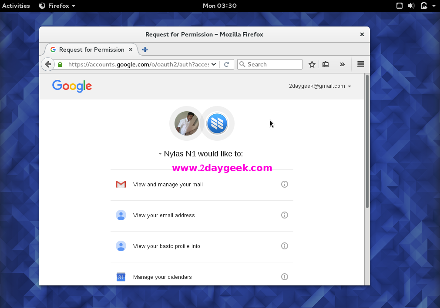Image resolution: width=440 pixels, height=308 pixels.
Task: Click View and manage your mail text
Action: 168,185
